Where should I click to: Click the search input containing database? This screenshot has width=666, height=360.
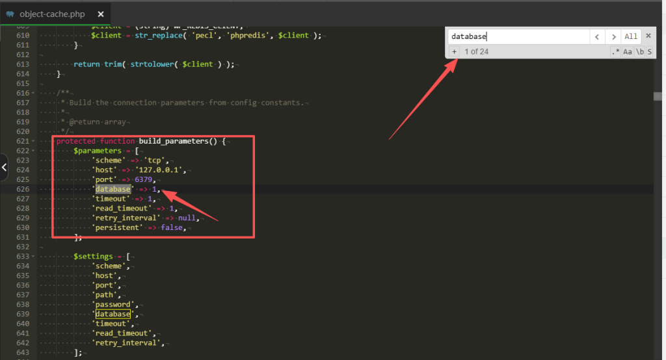point(518,37)
